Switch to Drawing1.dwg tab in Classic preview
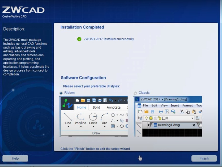 coord(169,125)
